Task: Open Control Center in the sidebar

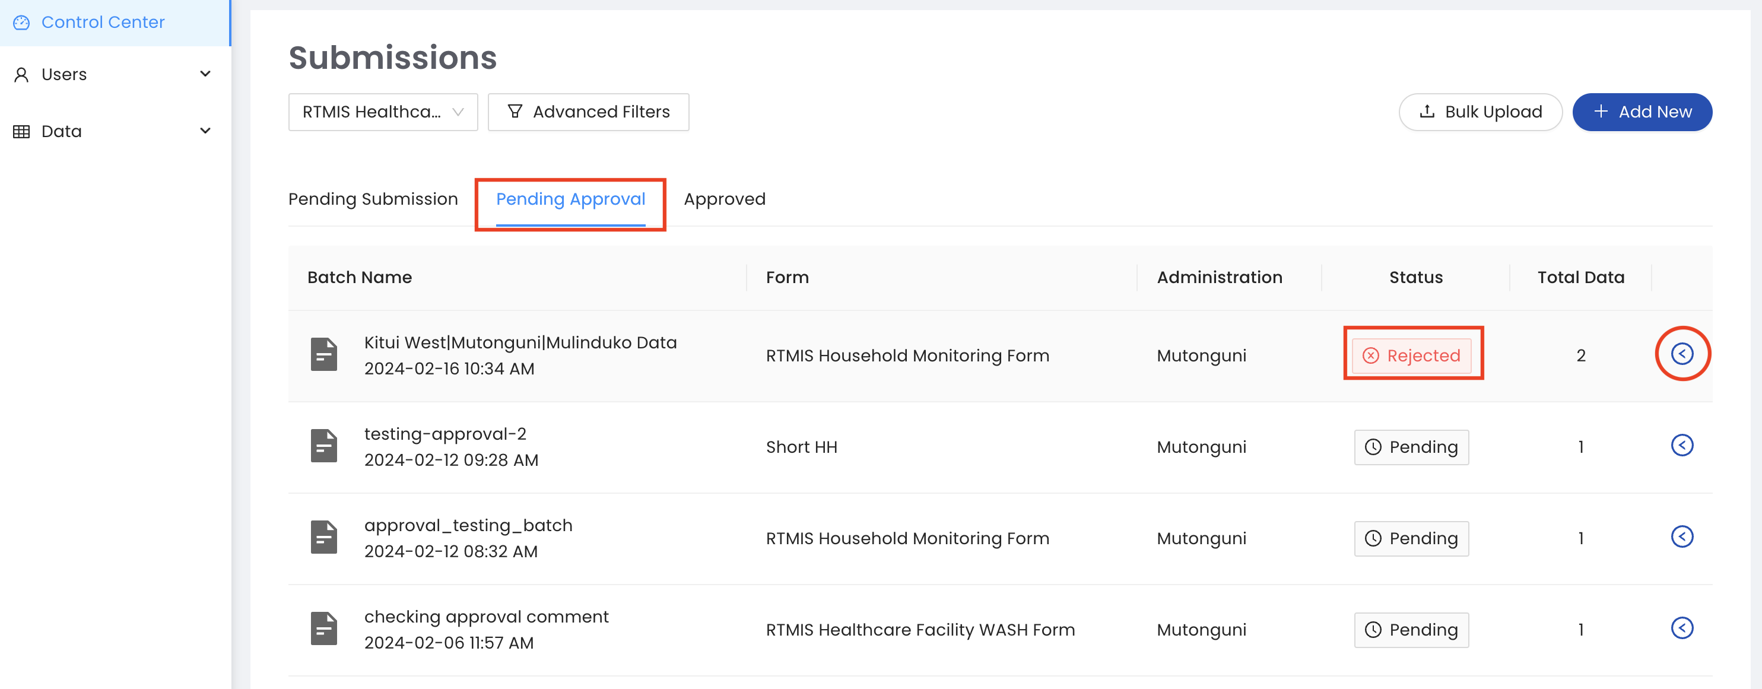Action: [x=103, y=23]
